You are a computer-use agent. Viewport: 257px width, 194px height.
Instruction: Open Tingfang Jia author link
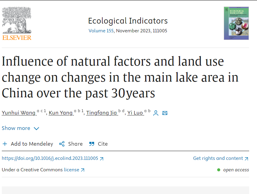[x=102, y=113]
